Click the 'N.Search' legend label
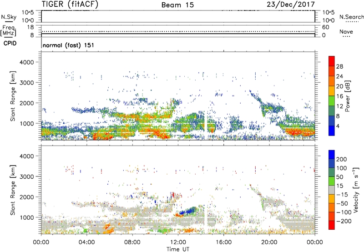364x252 pixels. [x=351, y=17]
